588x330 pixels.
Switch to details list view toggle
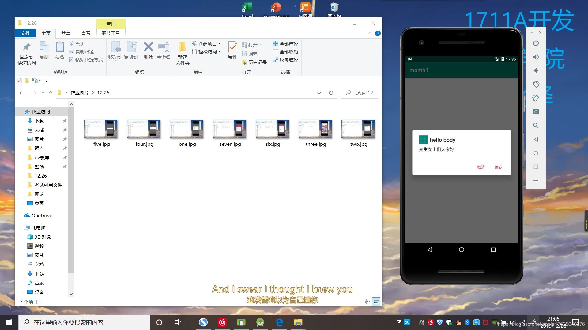(367, 302)
